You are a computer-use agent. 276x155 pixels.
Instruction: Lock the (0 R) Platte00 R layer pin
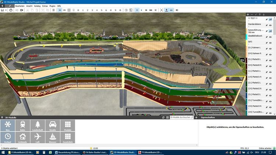pos(267,66)
